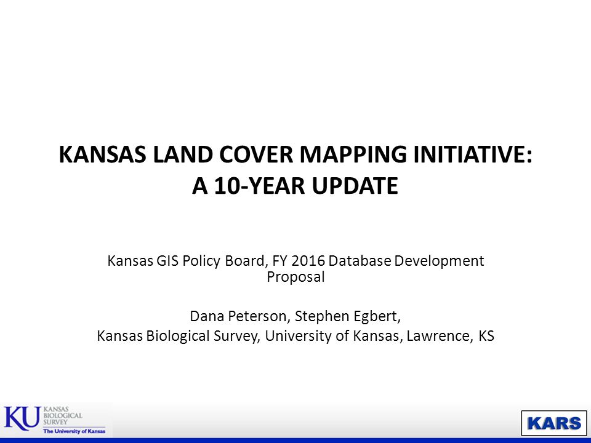Click the KU Kansas Biological Survey logo

point(55,420)
